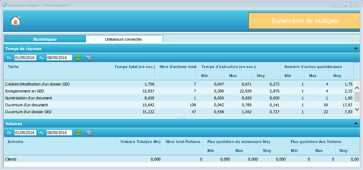Viewport: 363px width, 170px height.
Task: Click the Au date field in Temps de réponse
Action: click(x=59, y=58)
